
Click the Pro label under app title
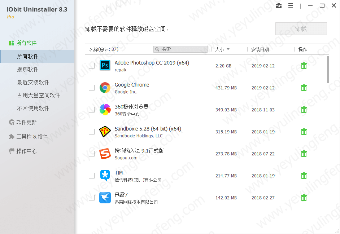pyautogui.click(x=10, y=17)
